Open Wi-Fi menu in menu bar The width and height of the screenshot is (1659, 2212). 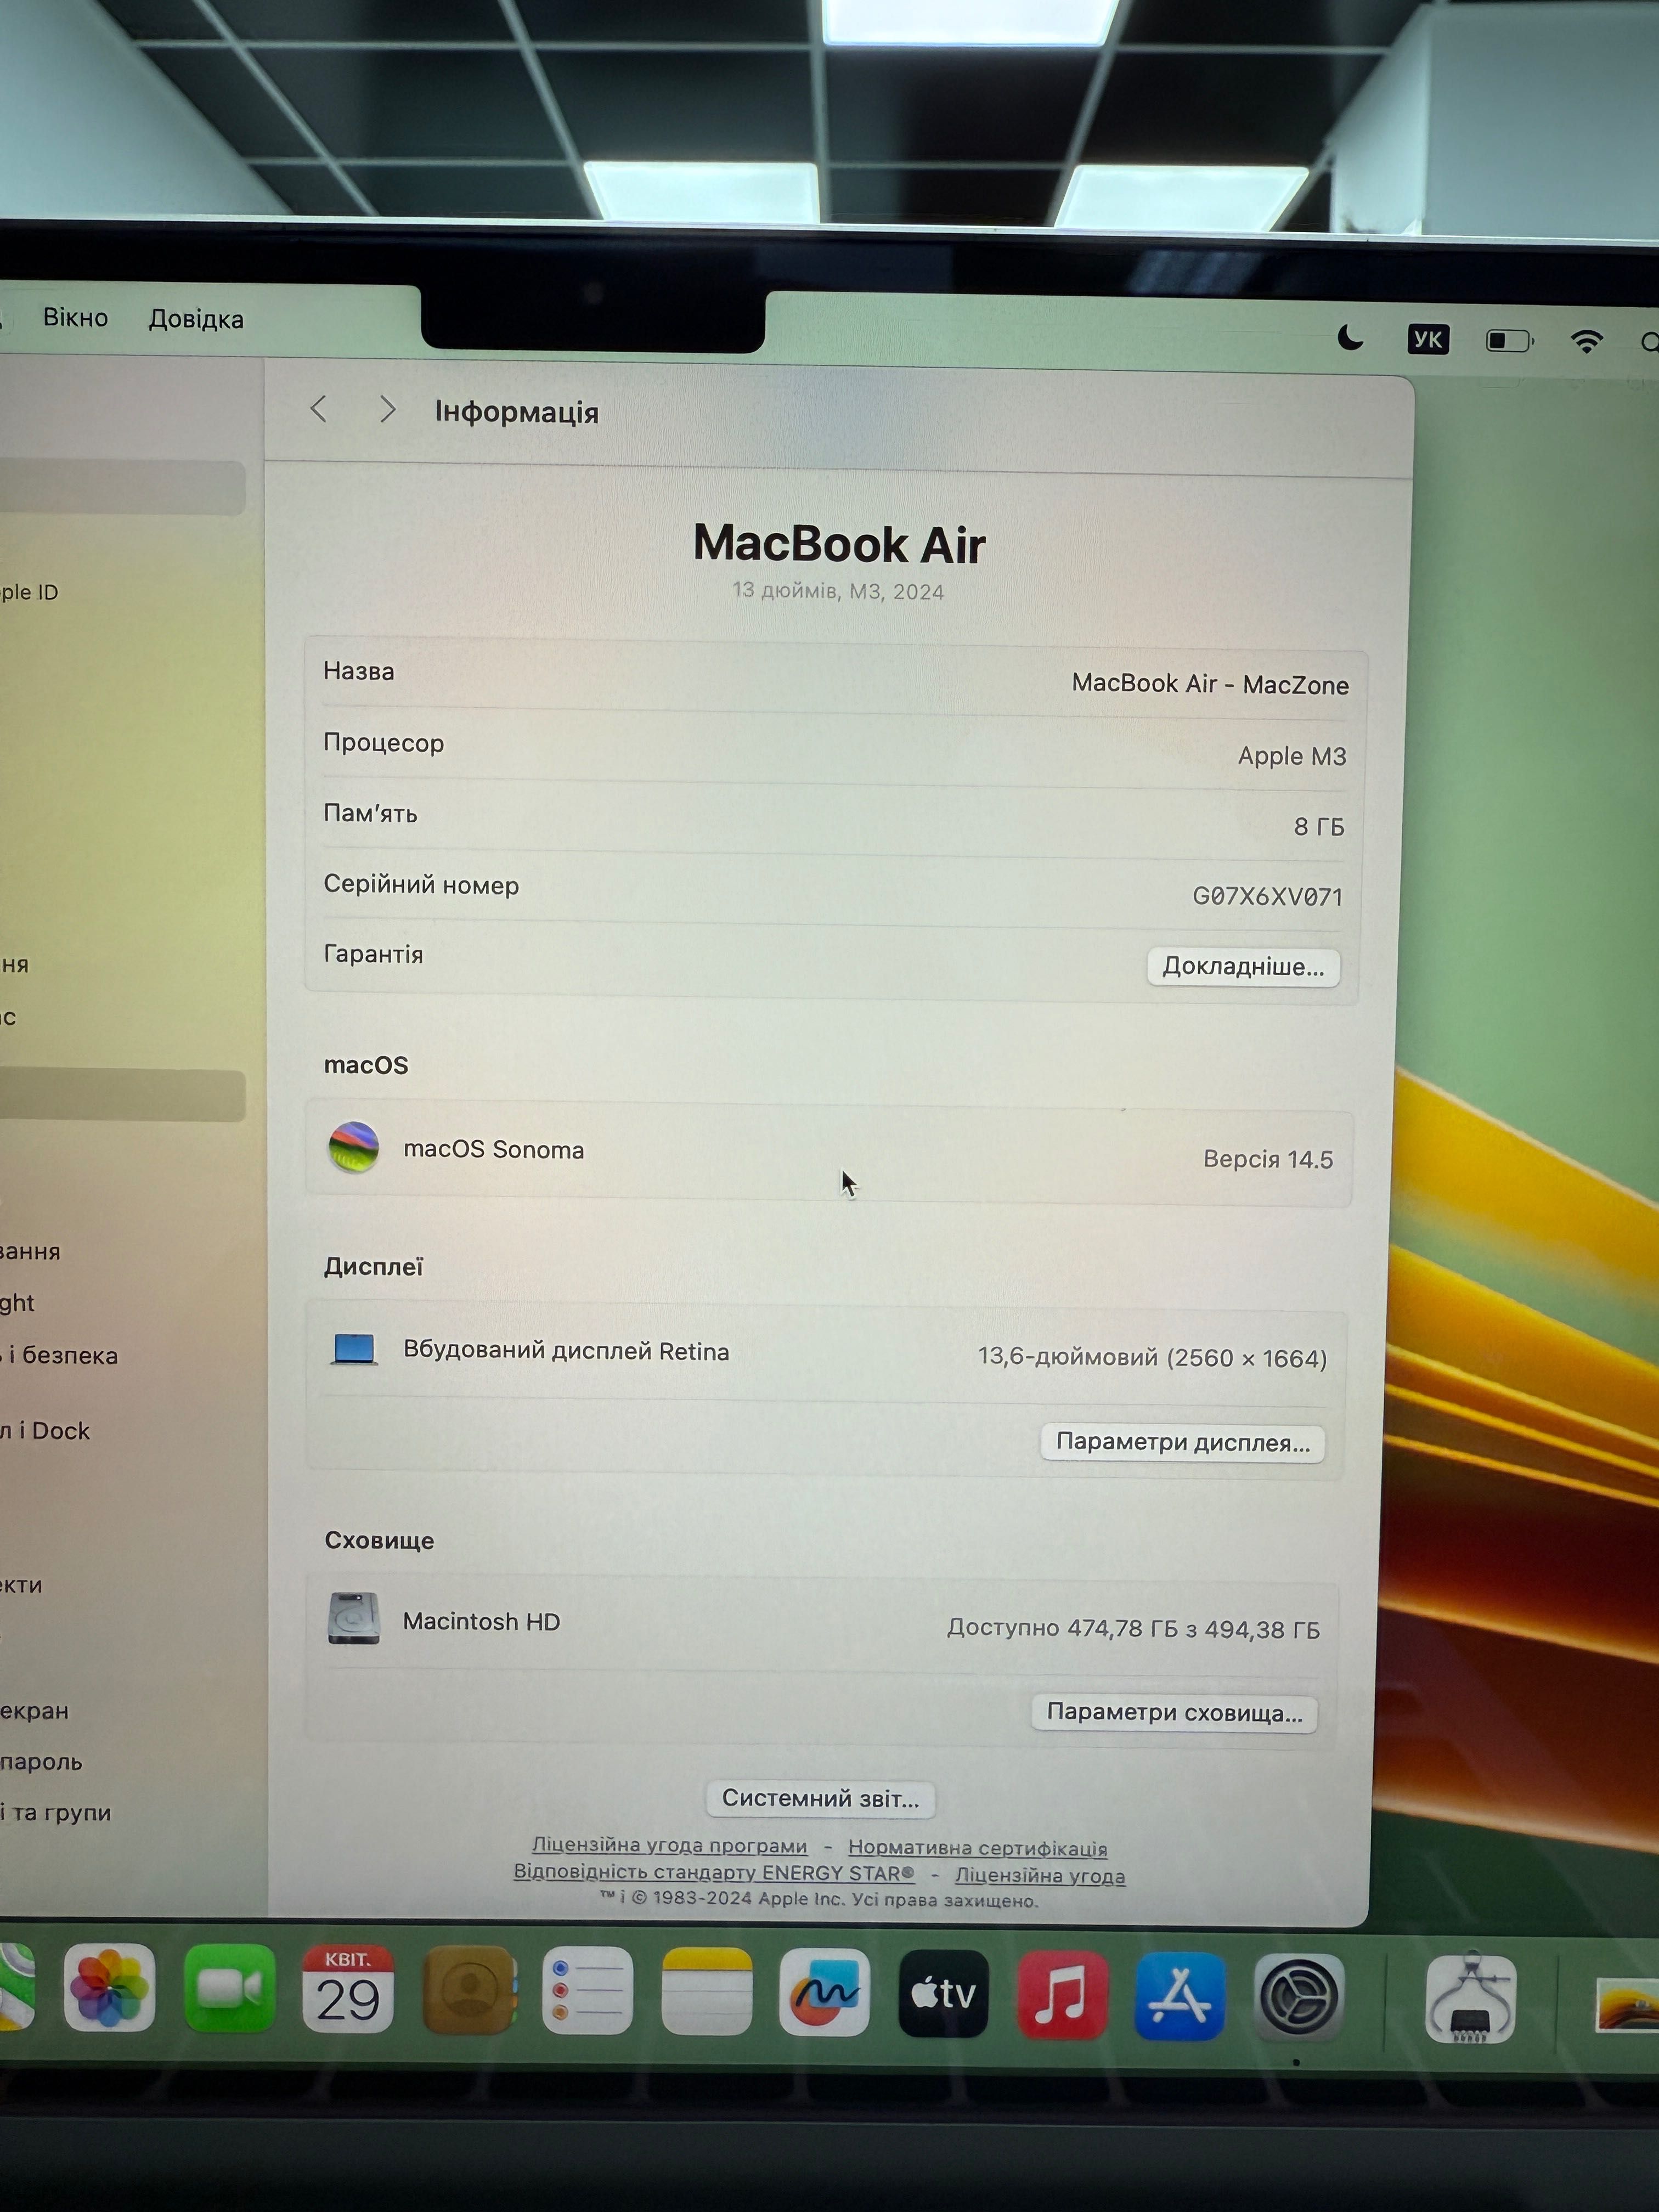point(1586,341)
